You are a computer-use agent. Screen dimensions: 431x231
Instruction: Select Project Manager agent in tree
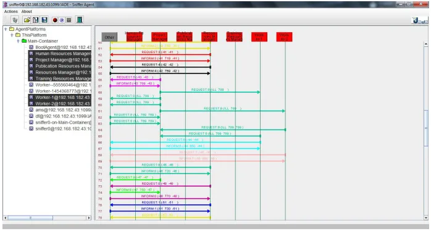tap(60, 60)
